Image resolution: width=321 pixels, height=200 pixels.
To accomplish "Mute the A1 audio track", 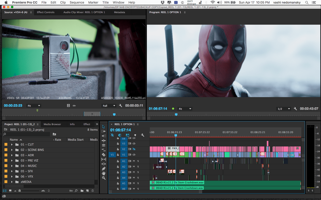I will coord(134,161).
